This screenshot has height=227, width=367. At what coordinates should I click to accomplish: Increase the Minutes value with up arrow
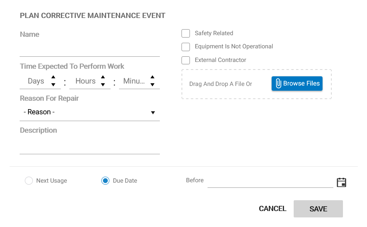[x=152, y=78]
